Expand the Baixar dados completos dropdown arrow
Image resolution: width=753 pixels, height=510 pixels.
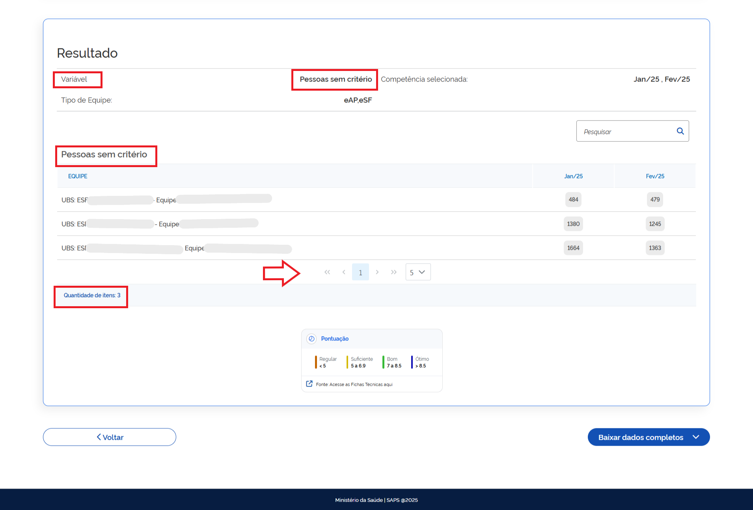(696, 437)
